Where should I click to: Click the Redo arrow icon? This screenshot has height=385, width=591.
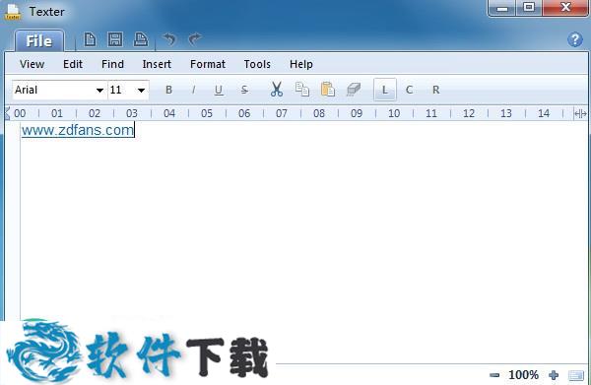coord(195,39)
